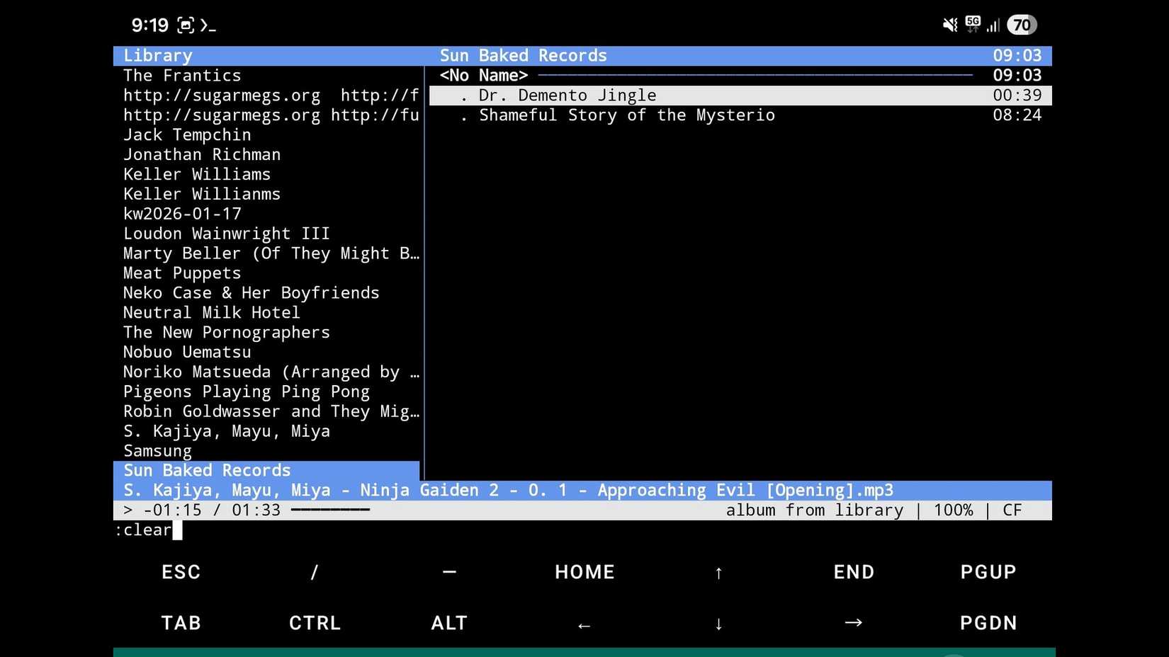Click the Library view title
The width and height of the screenshot is (1169, 657).
(x=157, y=56)
